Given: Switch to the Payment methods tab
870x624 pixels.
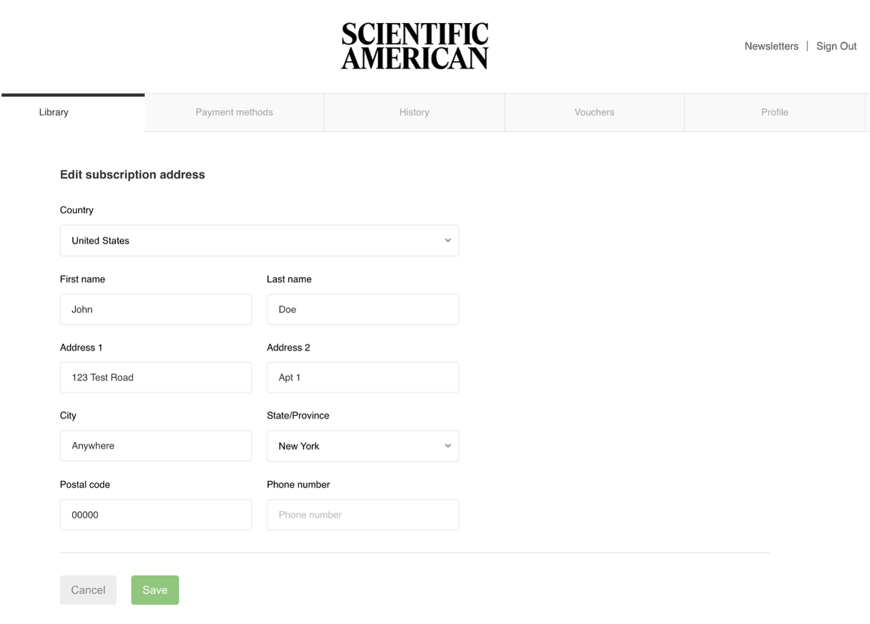Looking at the screenshot, I should click(234, 112).
